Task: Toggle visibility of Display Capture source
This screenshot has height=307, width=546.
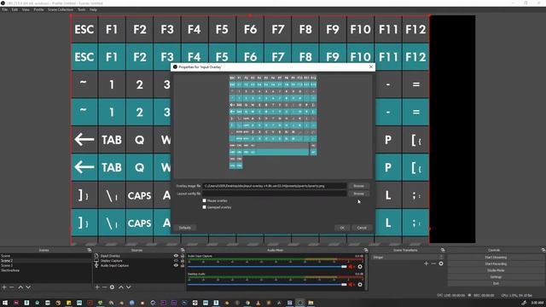Action: coord(176,260)
